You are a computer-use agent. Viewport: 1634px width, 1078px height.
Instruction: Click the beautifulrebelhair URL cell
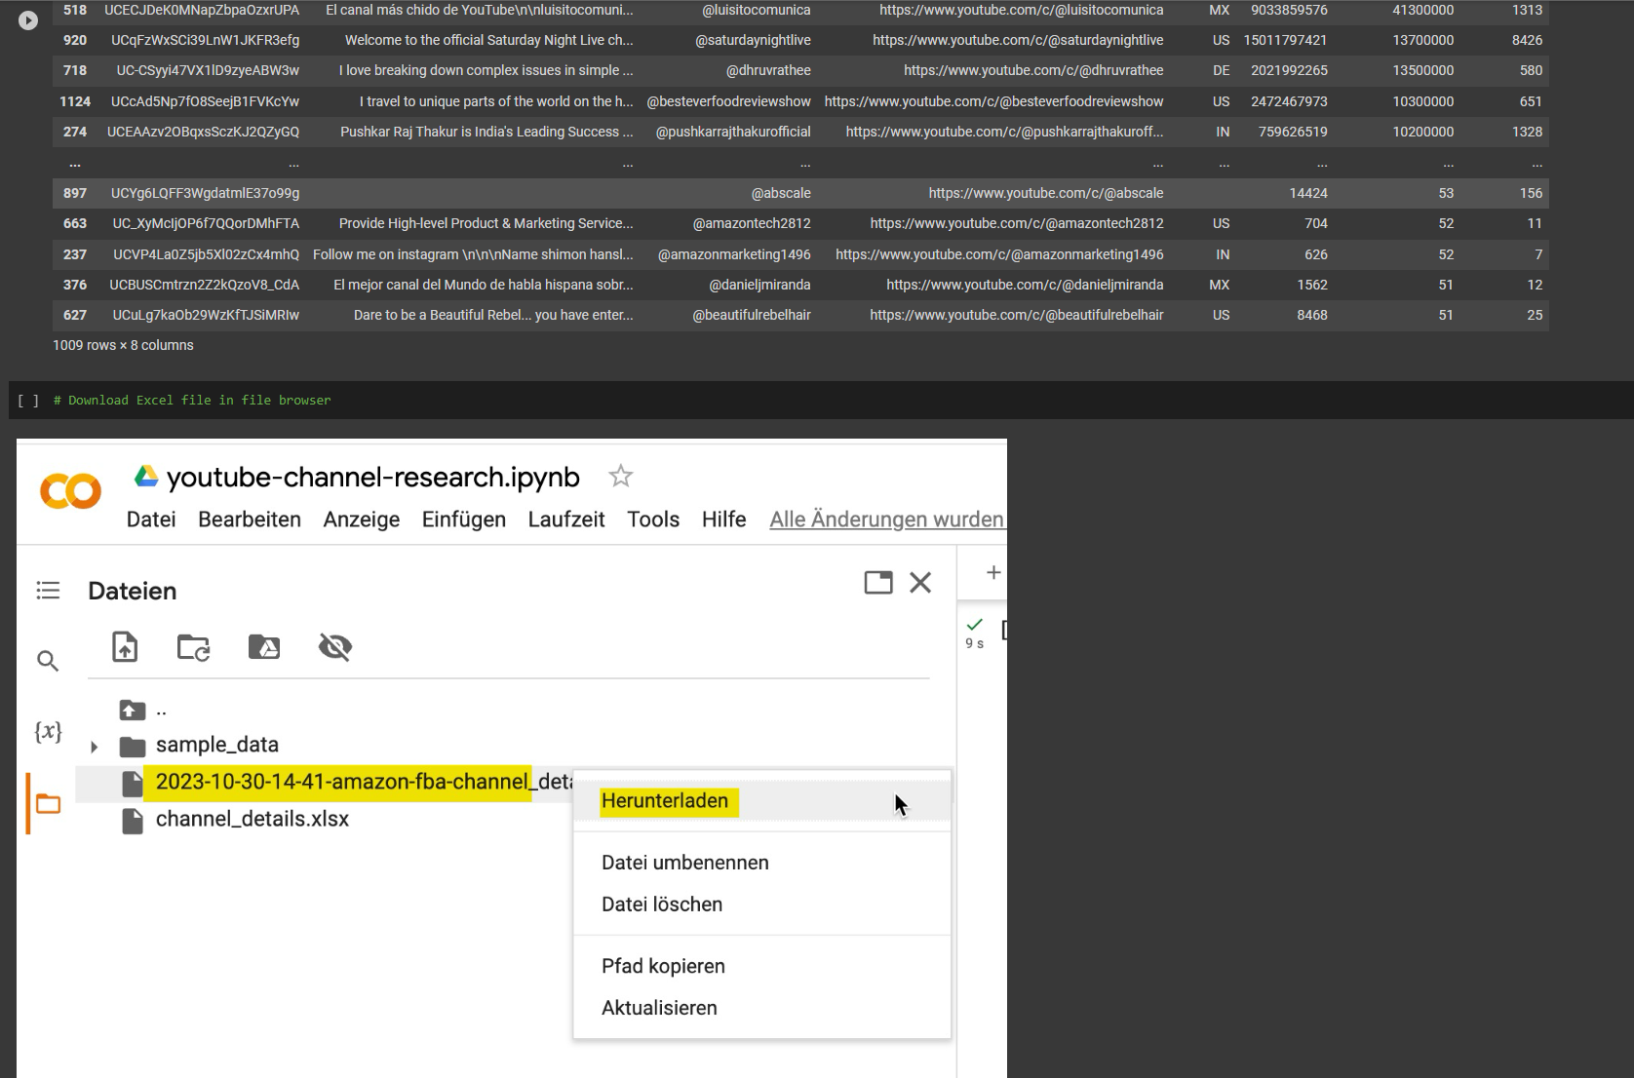pos(1017,315)
